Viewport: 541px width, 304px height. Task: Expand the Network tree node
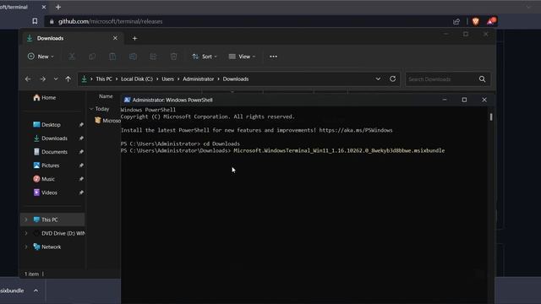click(26, 247)
